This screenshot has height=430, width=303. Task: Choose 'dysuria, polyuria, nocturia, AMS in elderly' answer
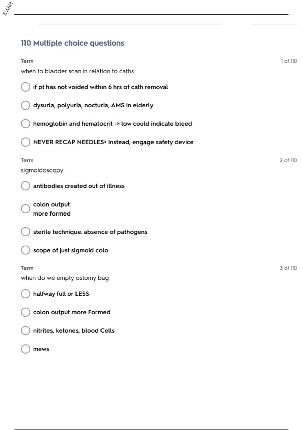(x=26, y=105)
